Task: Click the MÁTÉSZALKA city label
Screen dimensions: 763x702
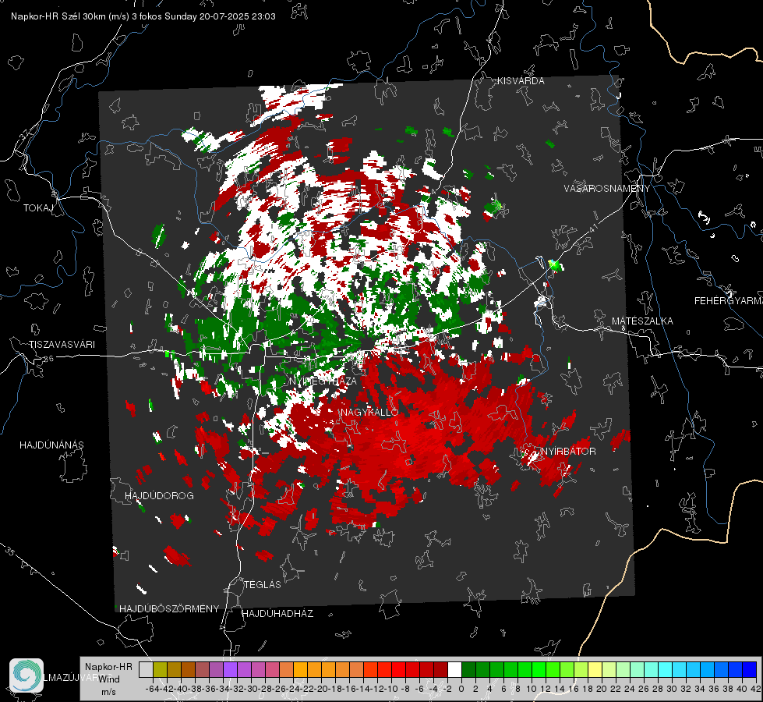Action: (x=642, y=321)
